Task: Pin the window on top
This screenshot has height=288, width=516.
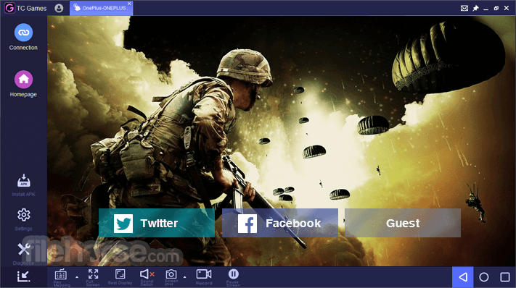Action: point(475,8)
